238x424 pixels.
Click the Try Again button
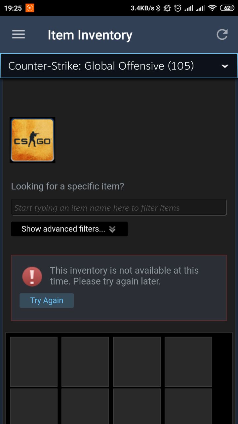pos(47,300)
